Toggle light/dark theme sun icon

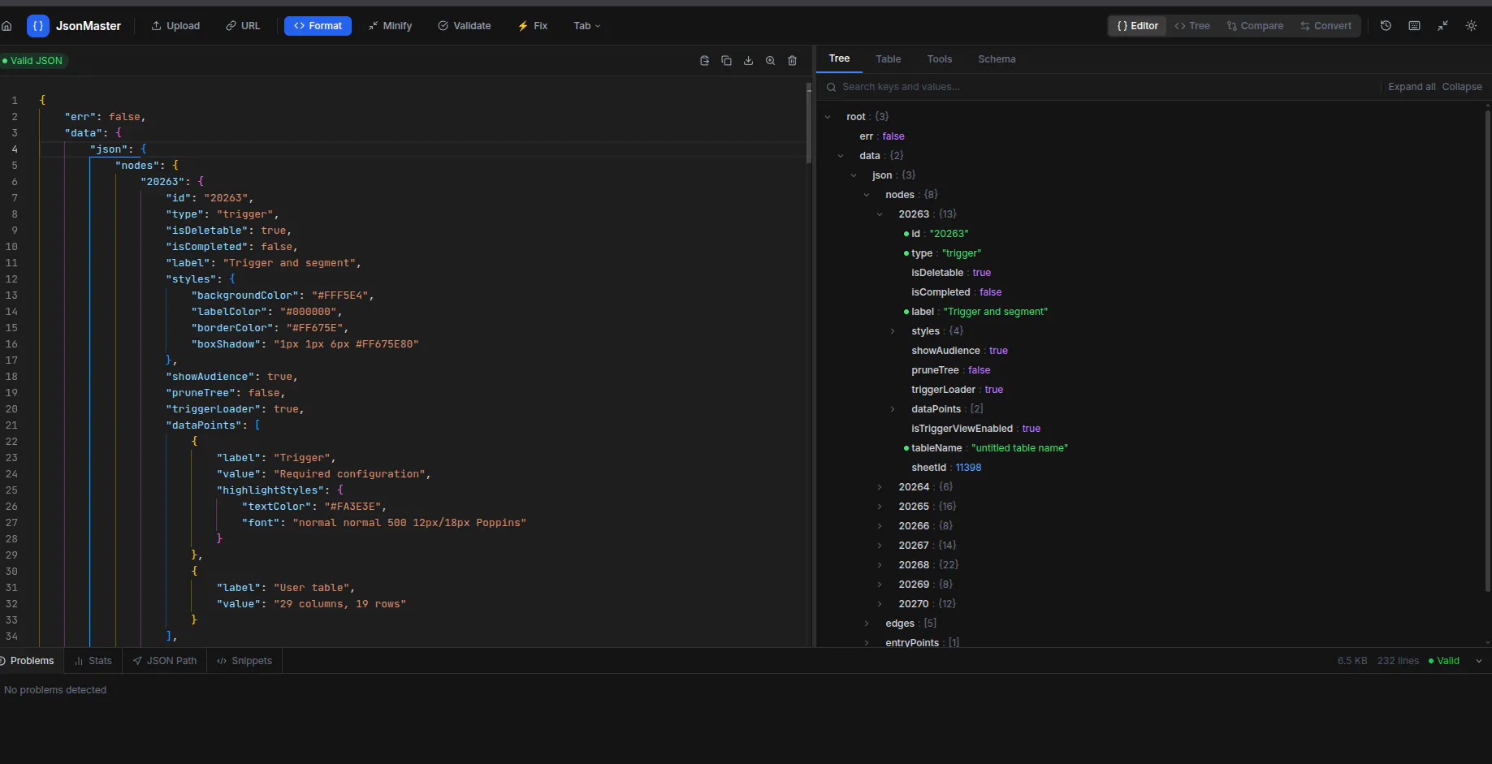(1471, 26)
